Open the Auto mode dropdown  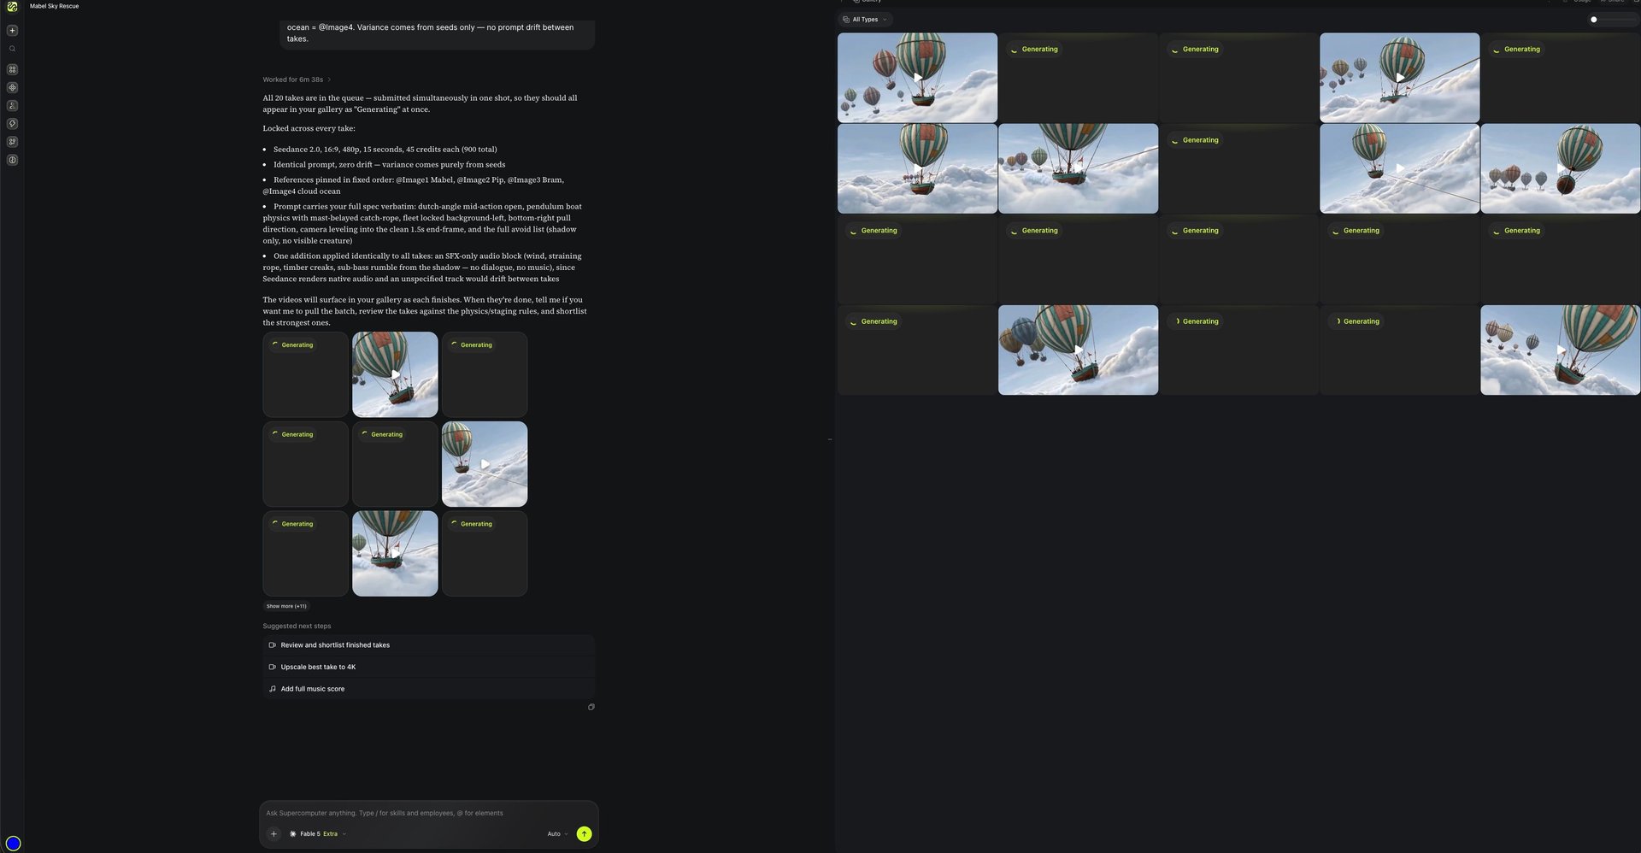click(557, 834)
